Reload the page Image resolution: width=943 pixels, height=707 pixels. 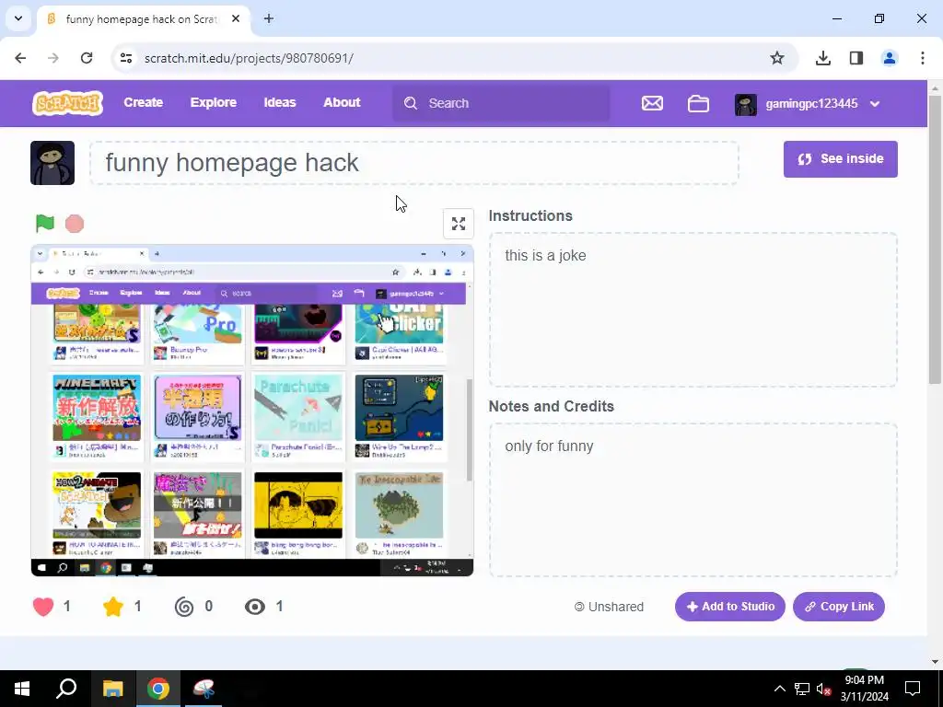[x=87, y=58]
